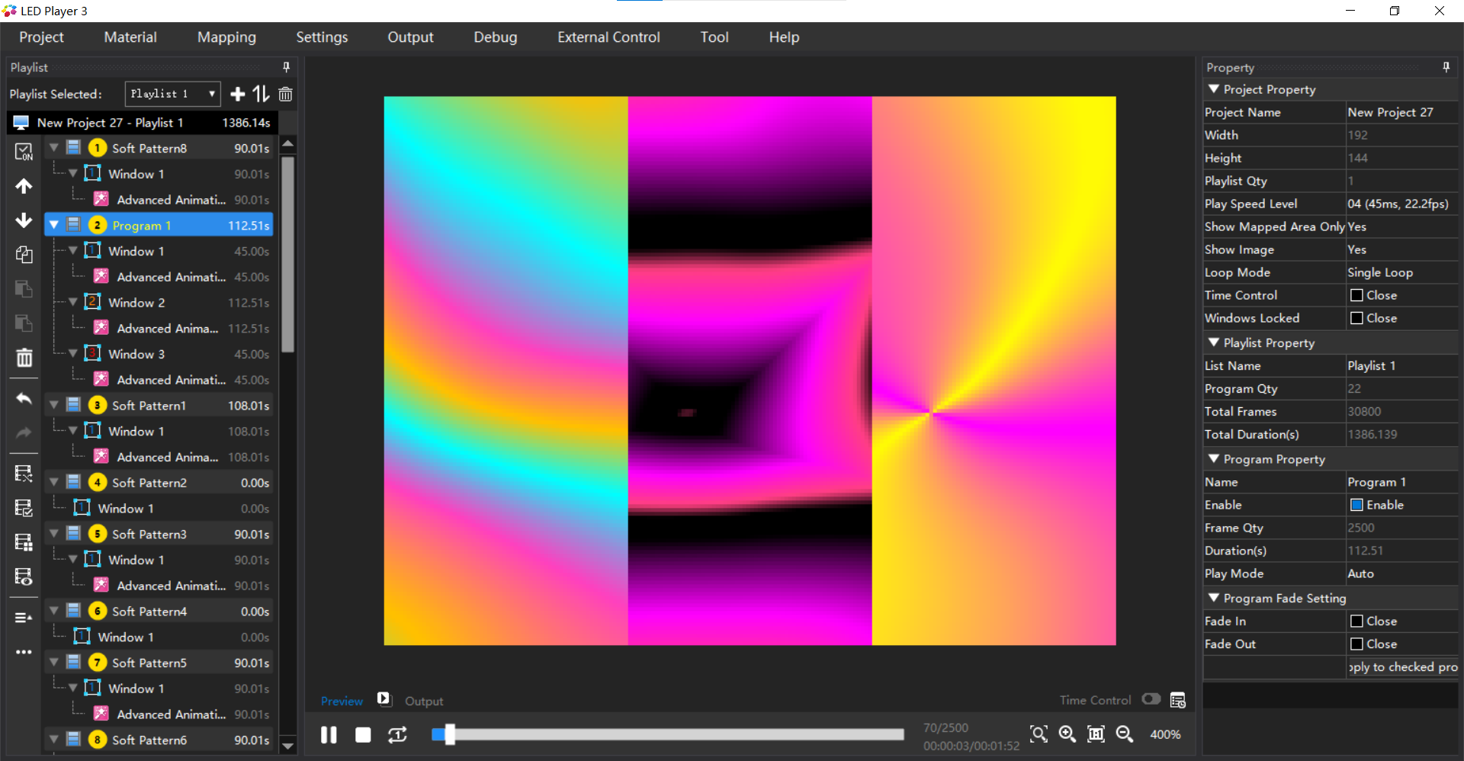
Task: Open the Playlist Selected dropdown
Action: coord(172,94)
